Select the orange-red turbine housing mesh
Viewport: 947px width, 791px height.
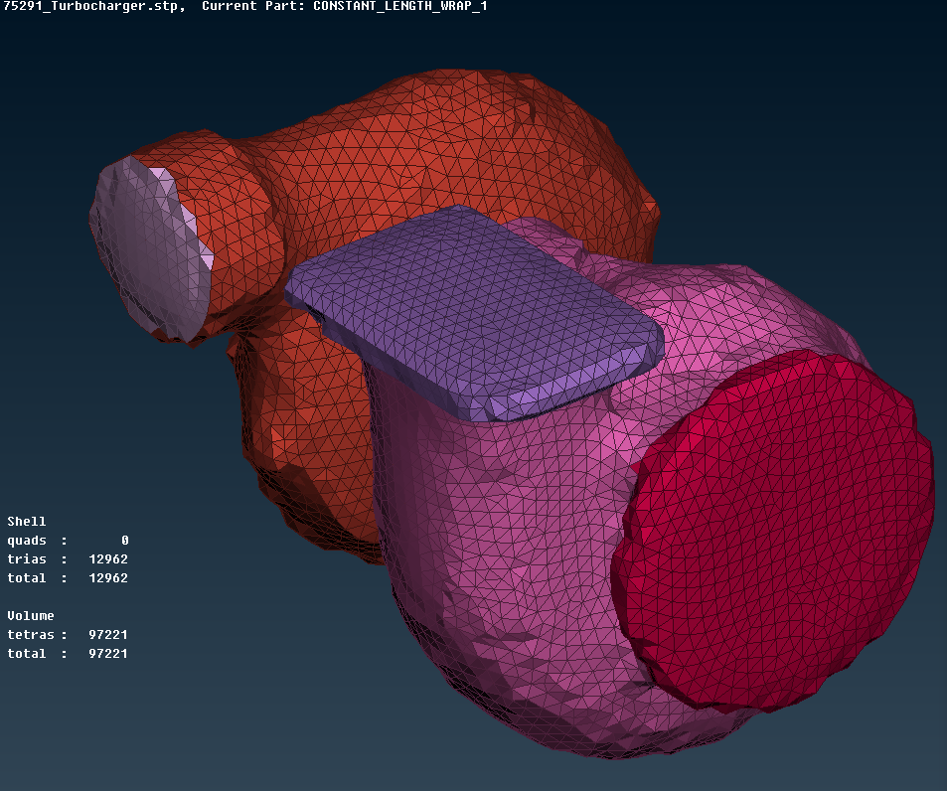pyautogui.click(x=422, y=151)
